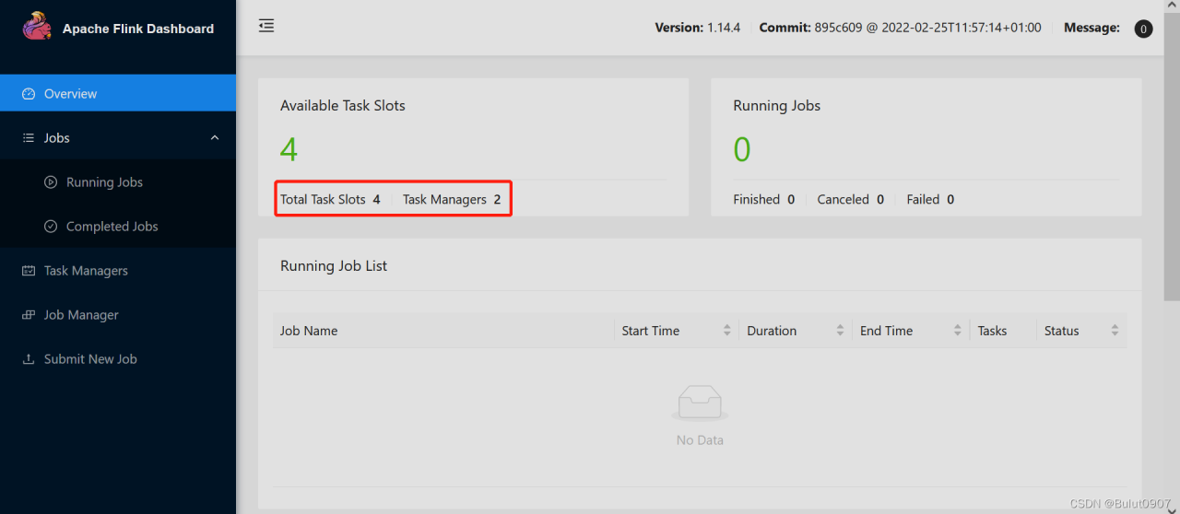Click the Message label in the header
1180x514 pixels.
click(1092, 28)
